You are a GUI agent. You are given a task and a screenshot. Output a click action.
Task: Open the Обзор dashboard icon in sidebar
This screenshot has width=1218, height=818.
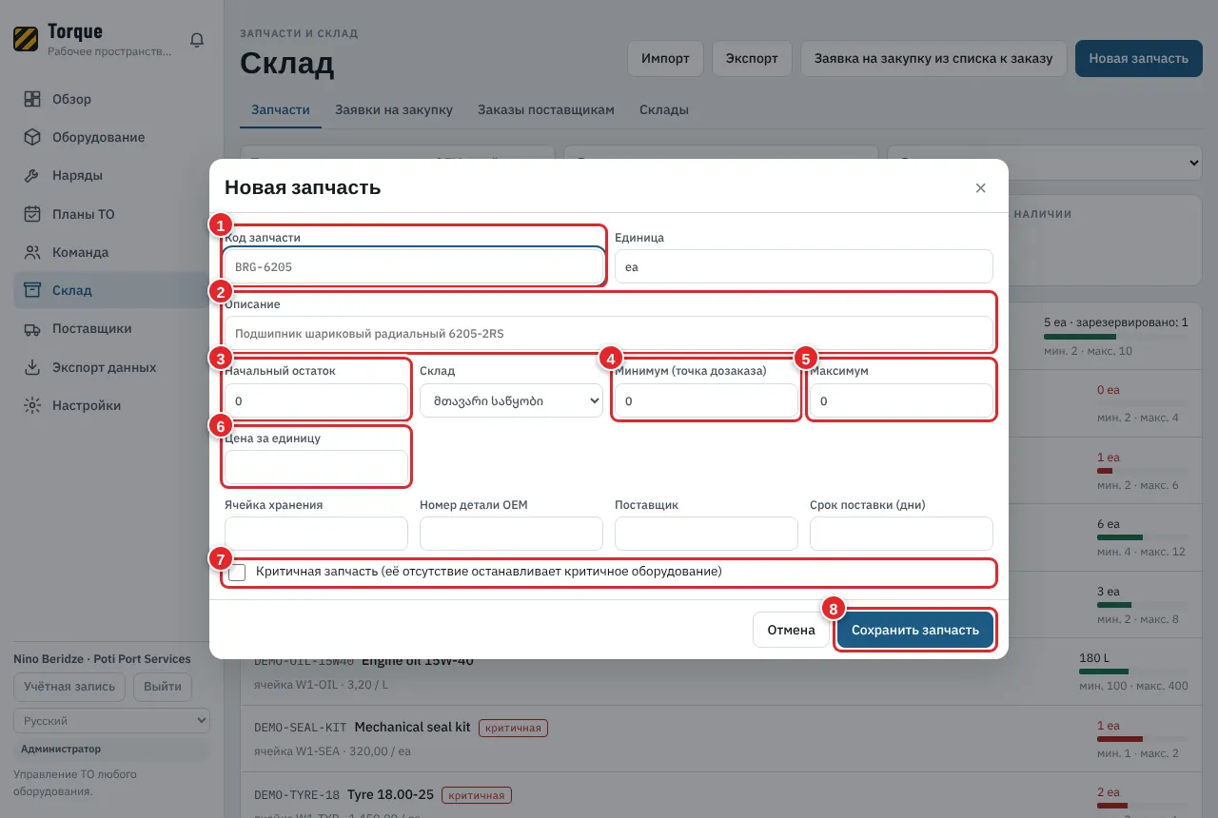pyautogui.click(x=32, y=99)
